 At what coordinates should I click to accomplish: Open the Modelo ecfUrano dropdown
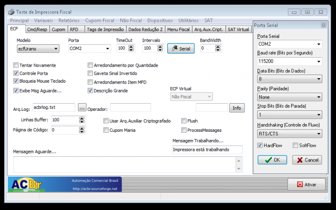coord(38,49)
